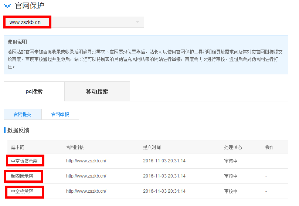Click the 官网保护 logo icon
299x206 pixels.
[x=7, y=6]
